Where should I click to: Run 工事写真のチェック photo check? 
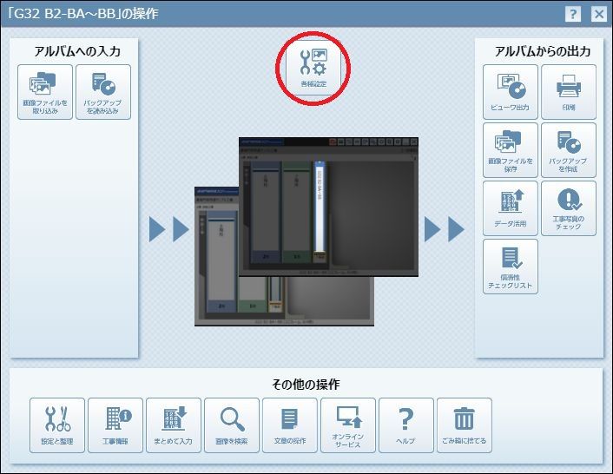(569, 208)
